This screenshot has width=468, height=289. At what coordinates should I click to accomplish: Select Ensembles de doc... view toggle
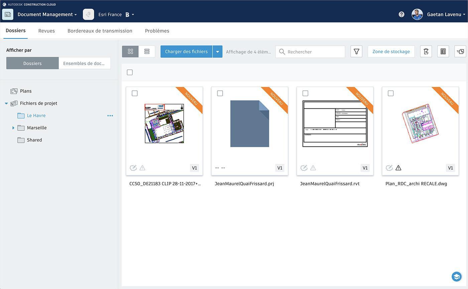click(x=85, y=63)
